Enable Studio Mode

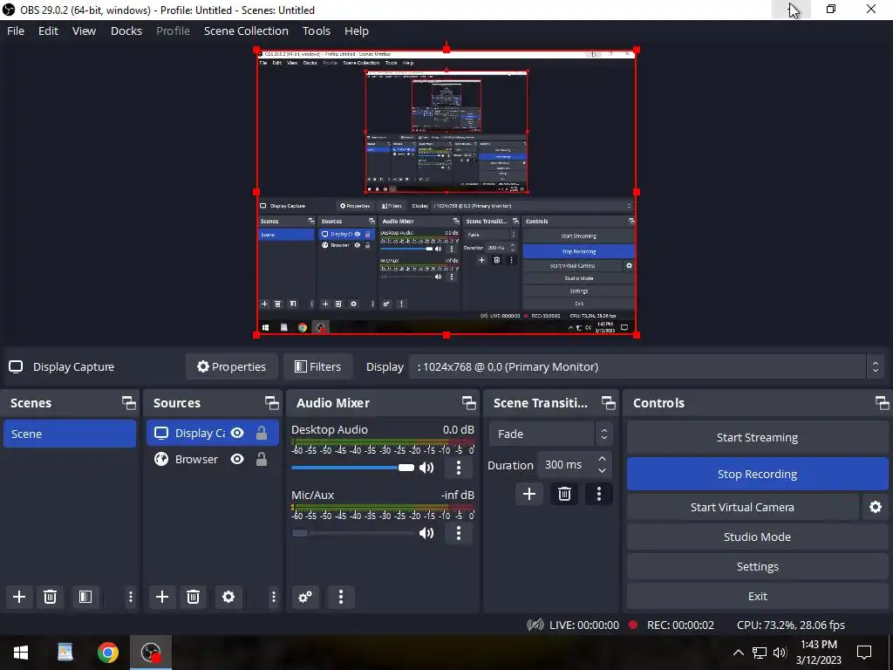pyautogui.click(x=757, y=537)
